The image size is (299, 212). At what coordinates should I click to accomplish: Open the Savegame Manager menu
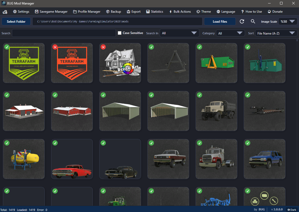[x=51, y=12]
